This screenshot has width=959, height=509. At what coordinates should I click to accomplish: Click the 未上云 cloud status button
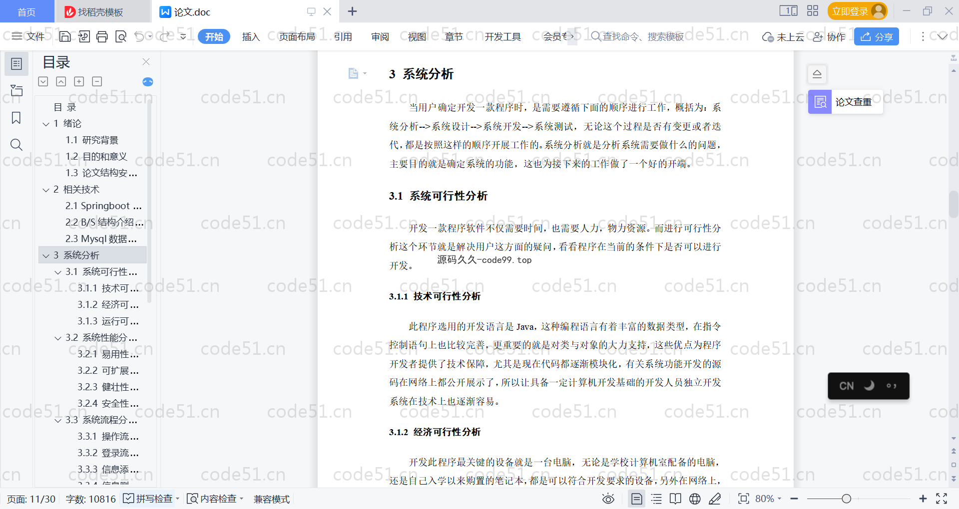[783, 36]
